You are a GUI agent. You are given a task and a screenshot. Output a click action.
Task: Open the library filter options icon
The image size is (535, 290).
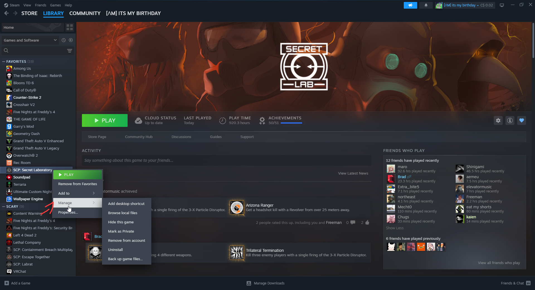(x=70, y=50)
